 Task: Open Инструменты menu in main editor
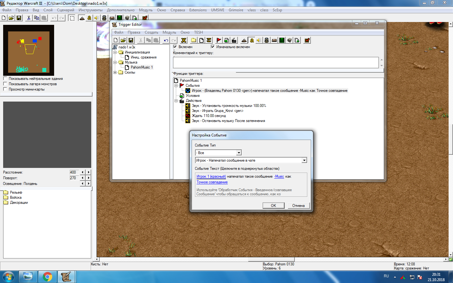(x=91, y=10)
